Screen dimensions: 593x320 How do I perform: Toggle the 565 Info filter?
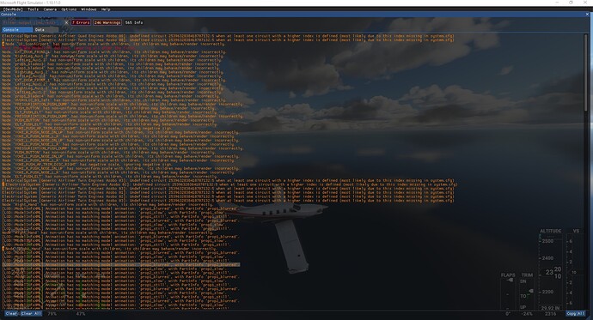tap(134, 22)
